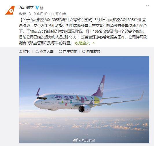View large image via 查看大图
This screenshot has width=154, height=146.
tap(47, 52)
